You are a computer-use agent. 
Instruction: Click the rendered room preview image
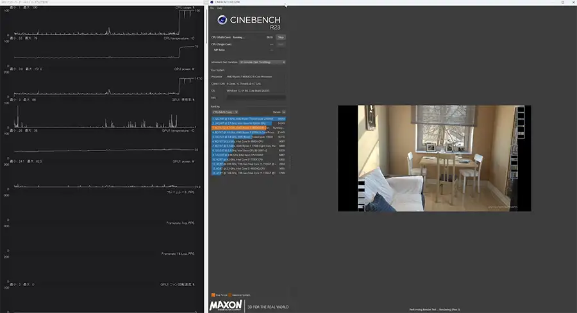(434, 158)
